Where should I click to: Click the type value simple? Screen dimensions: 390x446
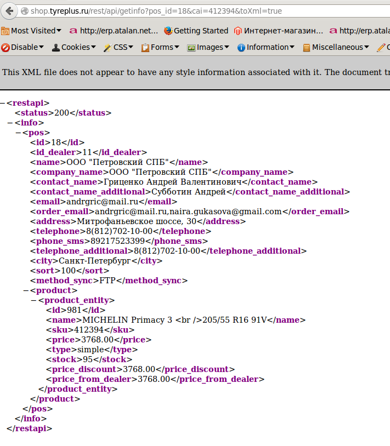coord(91,350)
